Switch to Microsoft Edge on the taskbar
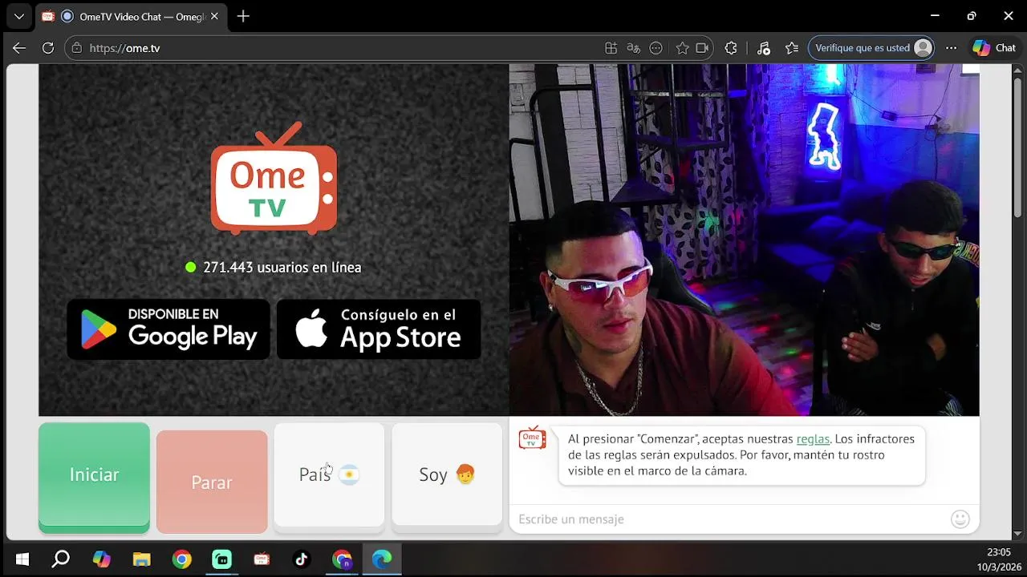The image size is (1027, 577). click(x=382, y=559)
